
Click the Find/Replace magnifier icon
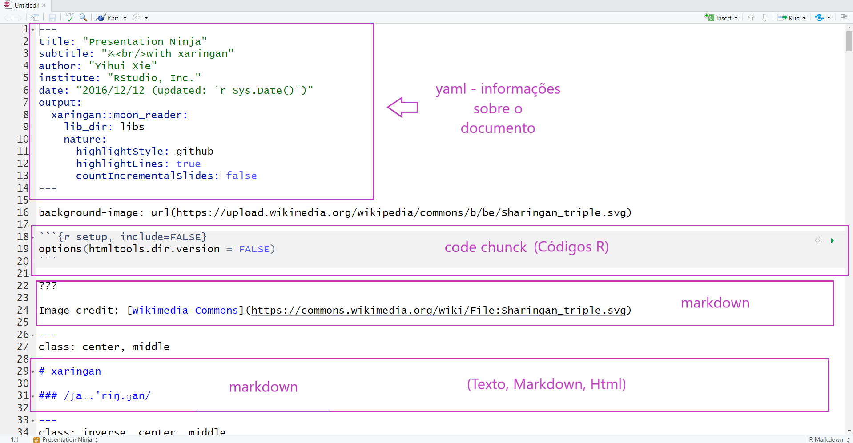(x=83, y=17)
